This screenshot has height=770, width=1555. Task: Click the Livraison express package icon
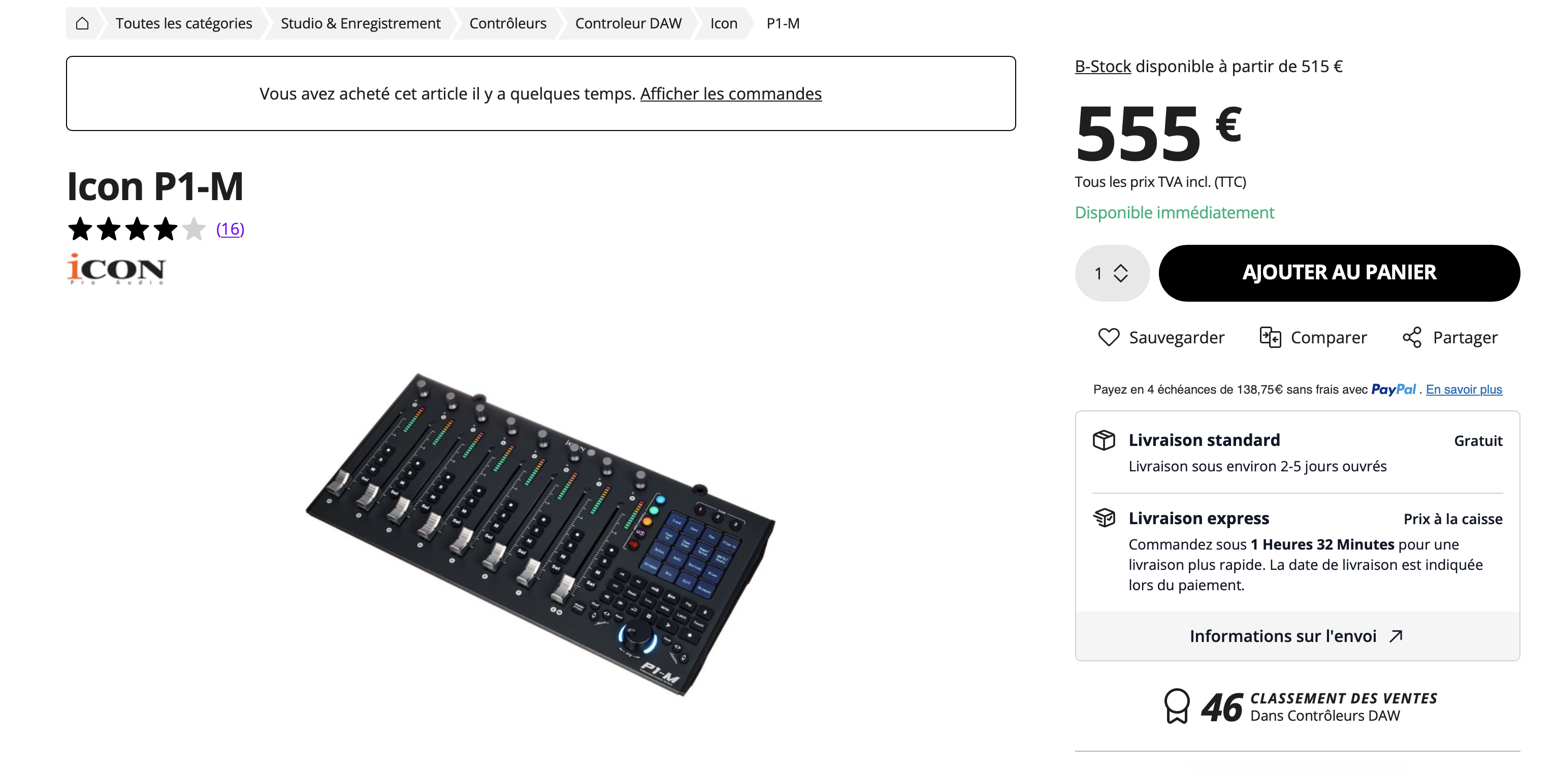[x=1104, y=518]
